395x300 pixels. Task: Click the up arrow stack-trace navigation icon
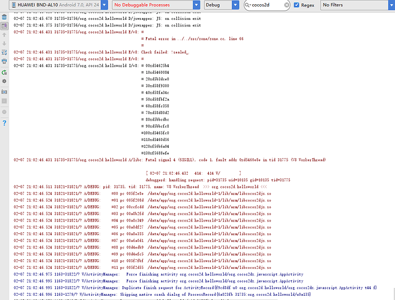click(4, 35)
